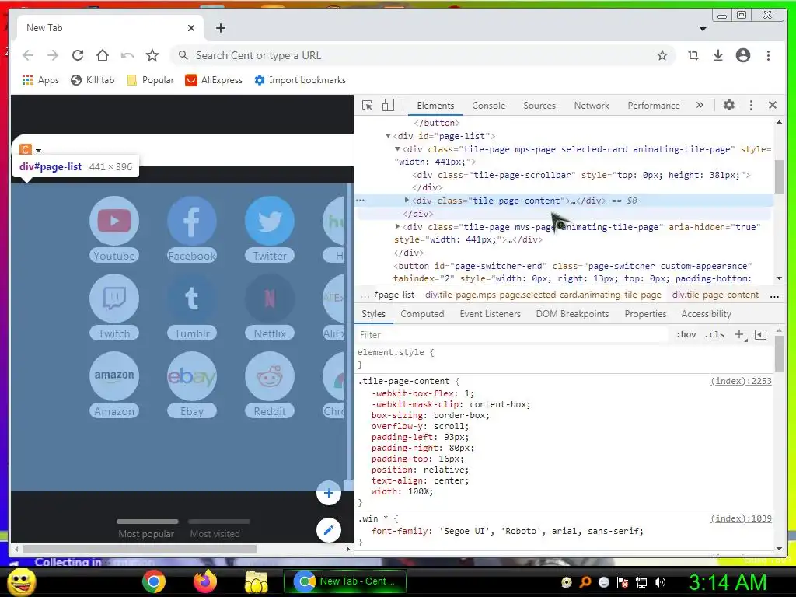Open Downloads via the download arrow icon
Screen dimensions: 796x597
(717, 55)
